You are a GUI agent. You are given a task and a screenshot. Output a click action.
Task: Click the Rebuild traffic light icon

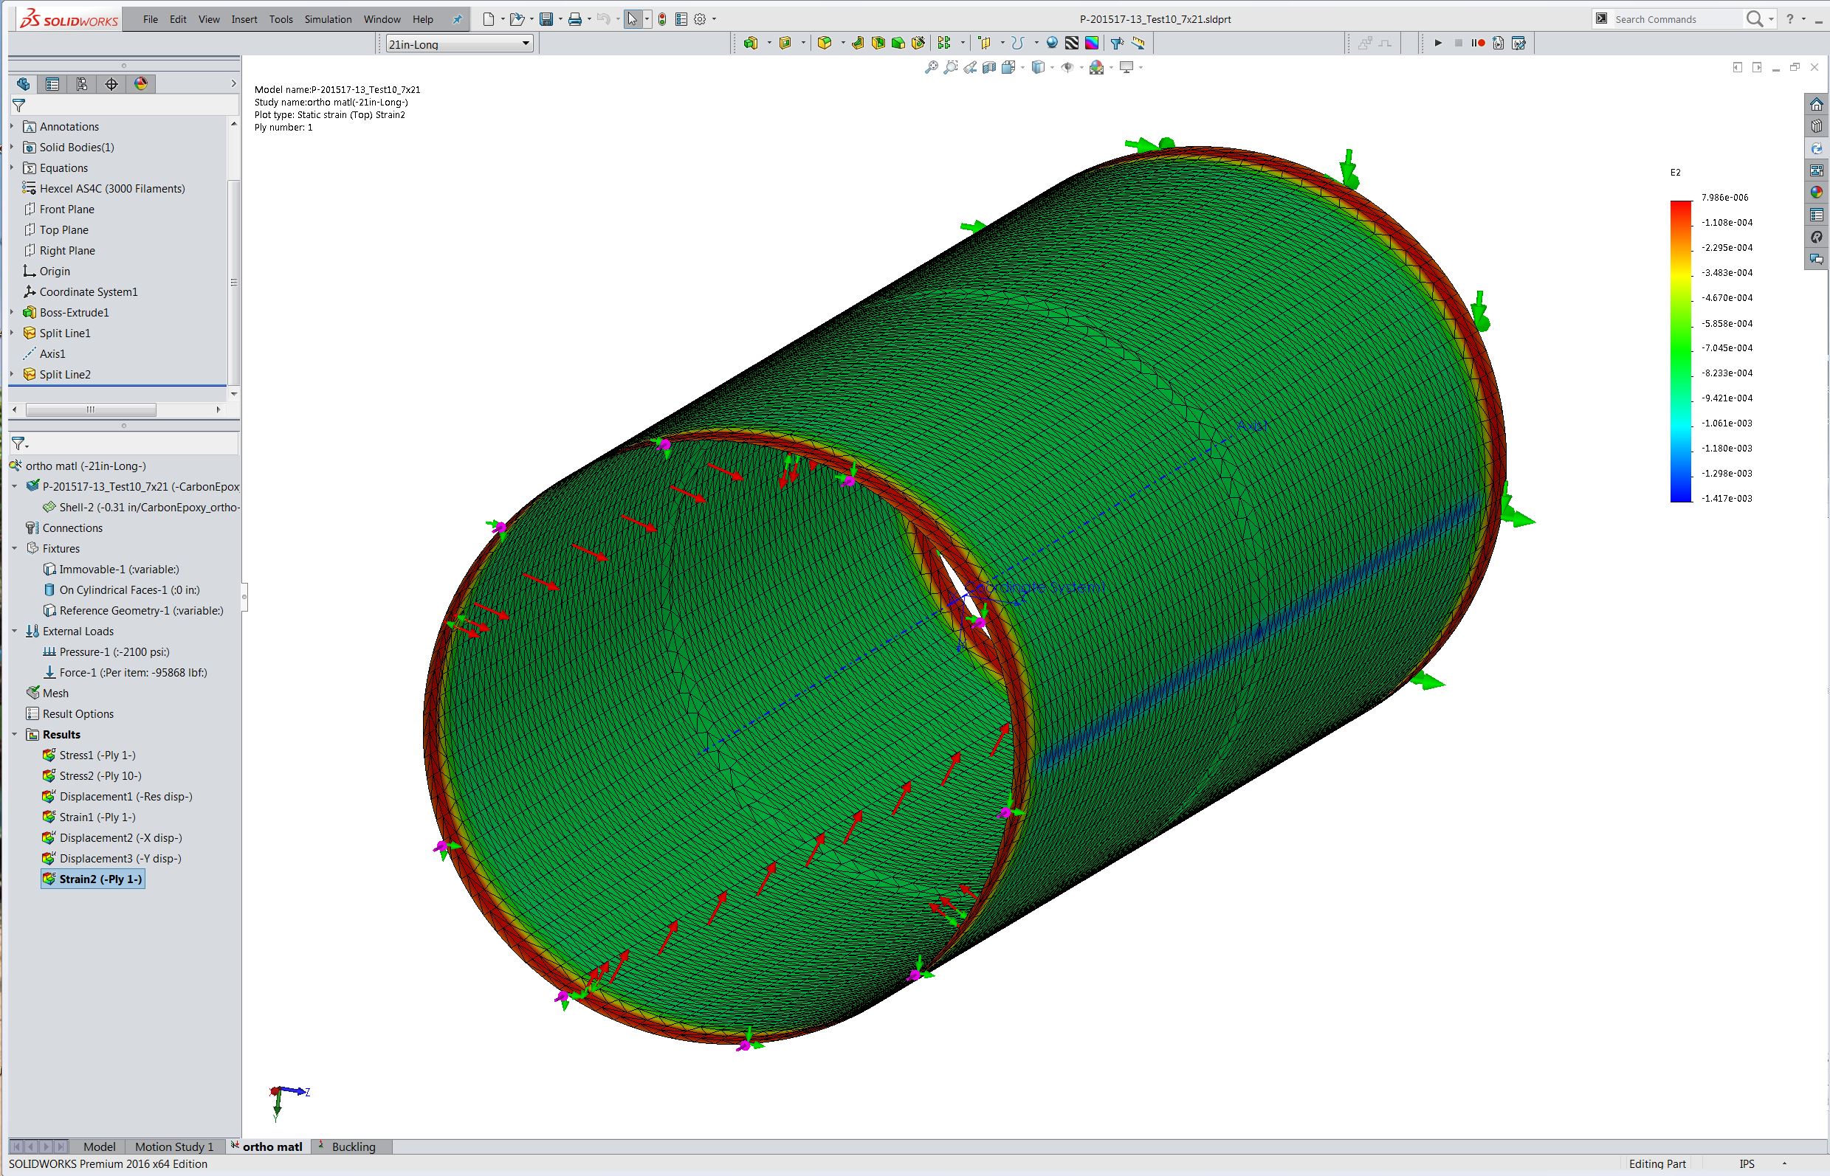[662, 19]
